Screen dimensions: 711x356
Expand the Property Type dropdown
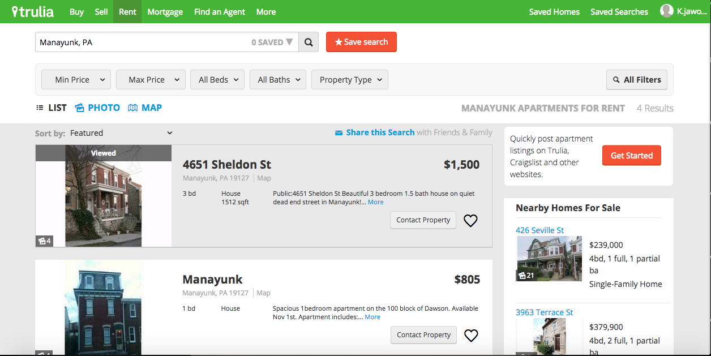(350, 80)
